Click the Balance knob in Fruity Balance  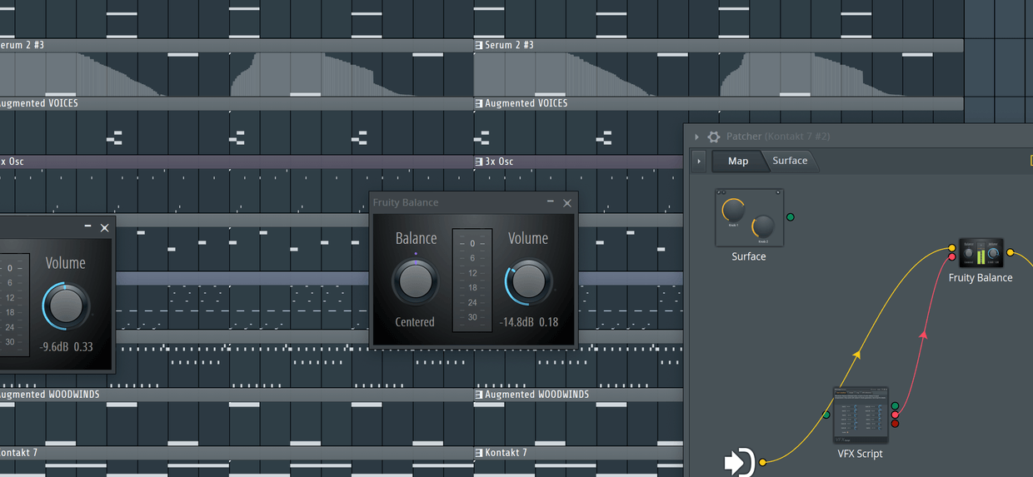click(x=415, y=281)
